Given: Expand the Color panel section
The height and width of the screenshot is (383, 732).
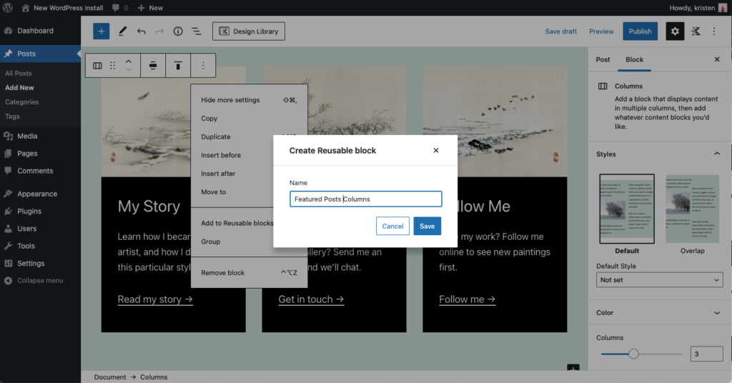Looking at the screenshot, I should (x=717, y=312).
